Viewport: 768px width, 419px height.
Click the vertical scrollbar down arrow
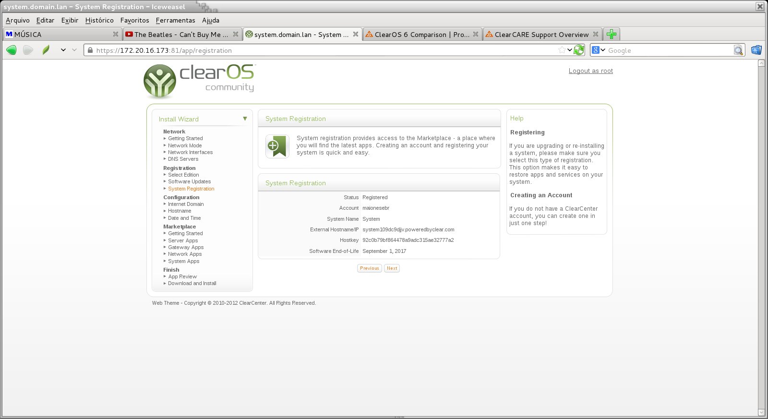tap(761, 412)
